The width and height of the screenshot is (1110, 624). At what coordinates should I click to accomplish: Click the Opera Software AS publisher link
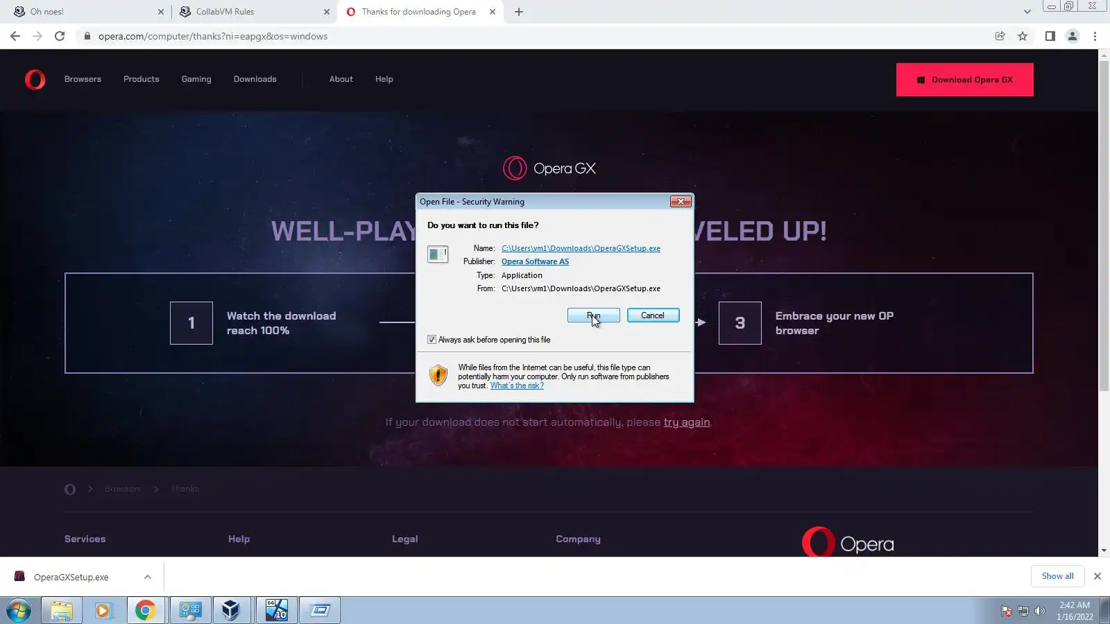(x=535, y=261)
